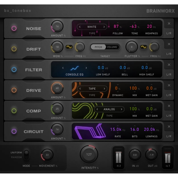The image size is (178, 178).
Task: Toggle the DRIVE module power ring
Action: coord(14,90)
